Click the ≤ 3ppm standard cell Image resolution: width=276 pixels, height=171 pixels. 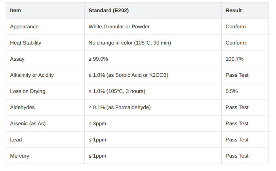(97, 124)
